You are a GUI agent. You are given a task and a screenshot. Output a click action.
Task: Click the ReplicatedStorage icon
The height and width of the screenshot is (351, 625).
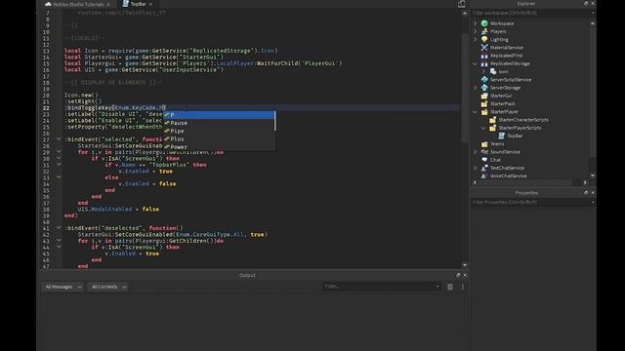coord(484,63)
